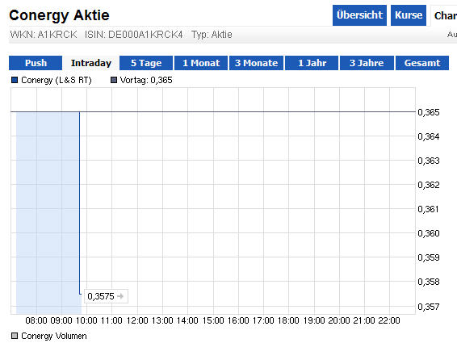Click the Conergy (L&S RT) legend label
The image size is (457, 343).
[57, 80]
